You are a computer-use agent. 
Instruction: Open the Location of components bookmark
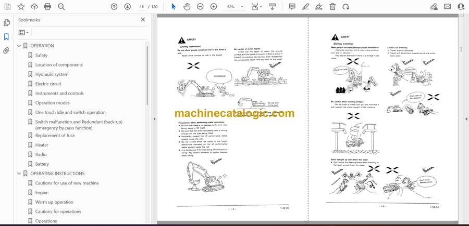[x=59, y=65]
